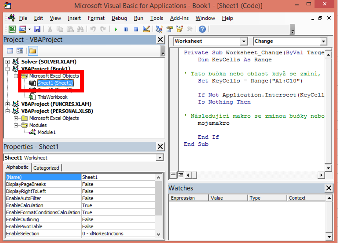Viewport: 338px width, 243px height.
Task: Click the Value column header in Watches
Action: point(228,198)
